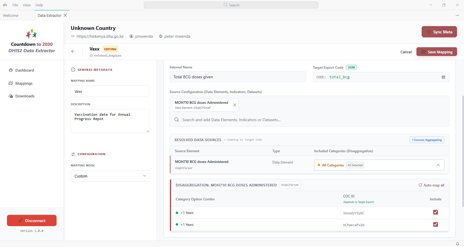Click the Internal Name field
The image size is (464, 247).
pos(238,77)
